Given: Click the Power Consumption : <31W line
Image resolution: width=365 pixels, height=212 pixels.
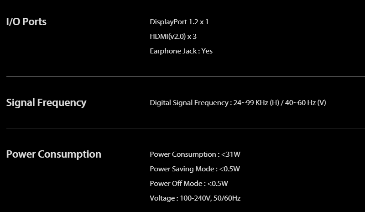Looking at the screenshot, I should [x=195, y=154].
